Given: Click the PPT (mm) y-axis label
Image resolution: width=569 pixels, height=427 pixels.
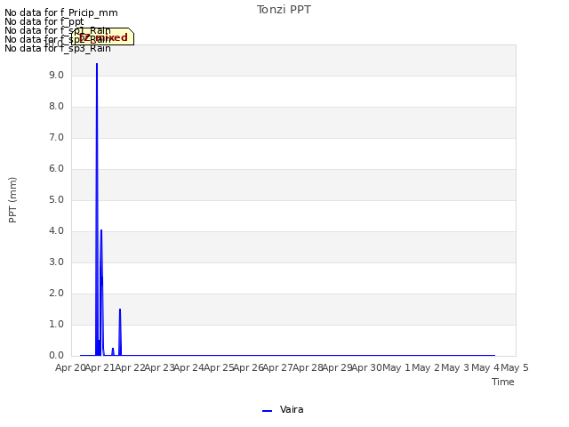Looking at the screenshot, I should [x=12, y=200].
